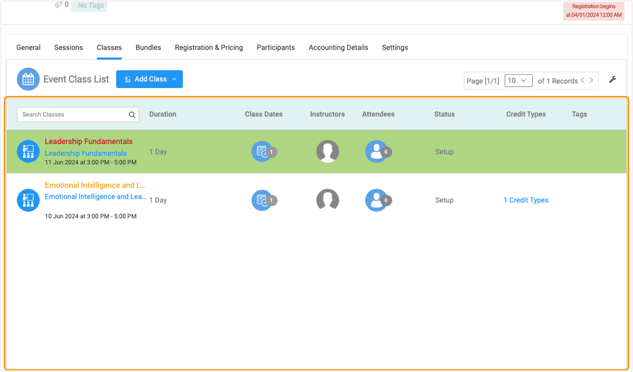Click the Registration begins notice
Viewport: 633px width, 372px height.
(x=593, y=11)
